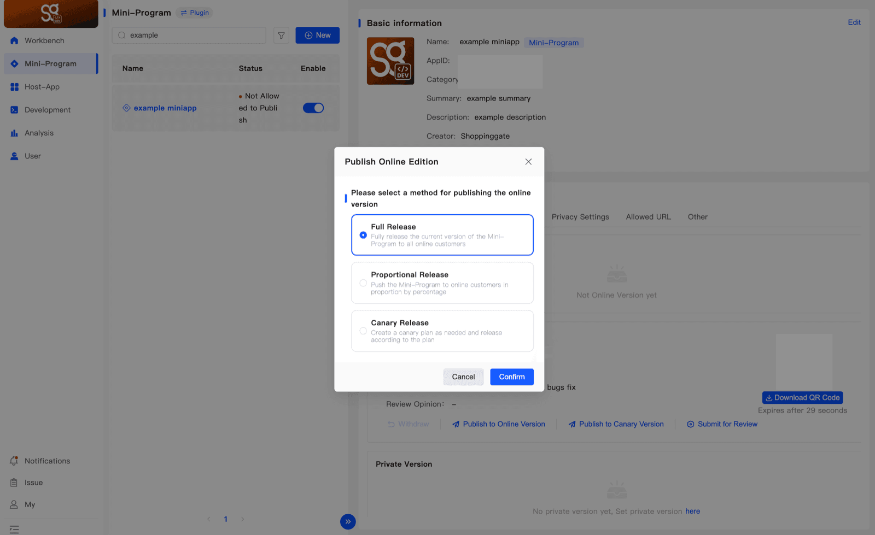Close the Publish Online Edition dialog
Viewport: 875px width, 535px height.
pyautogui.click(x=528, y=162)
